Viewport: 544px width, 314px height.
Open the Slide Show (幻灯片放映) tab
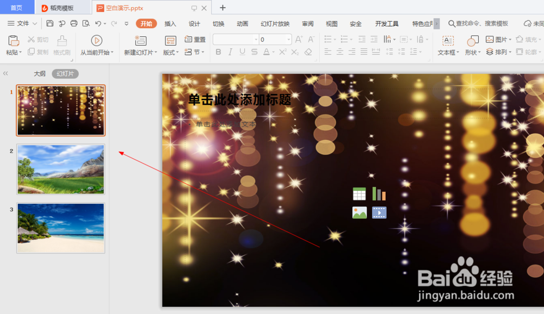tap(275, 23)
